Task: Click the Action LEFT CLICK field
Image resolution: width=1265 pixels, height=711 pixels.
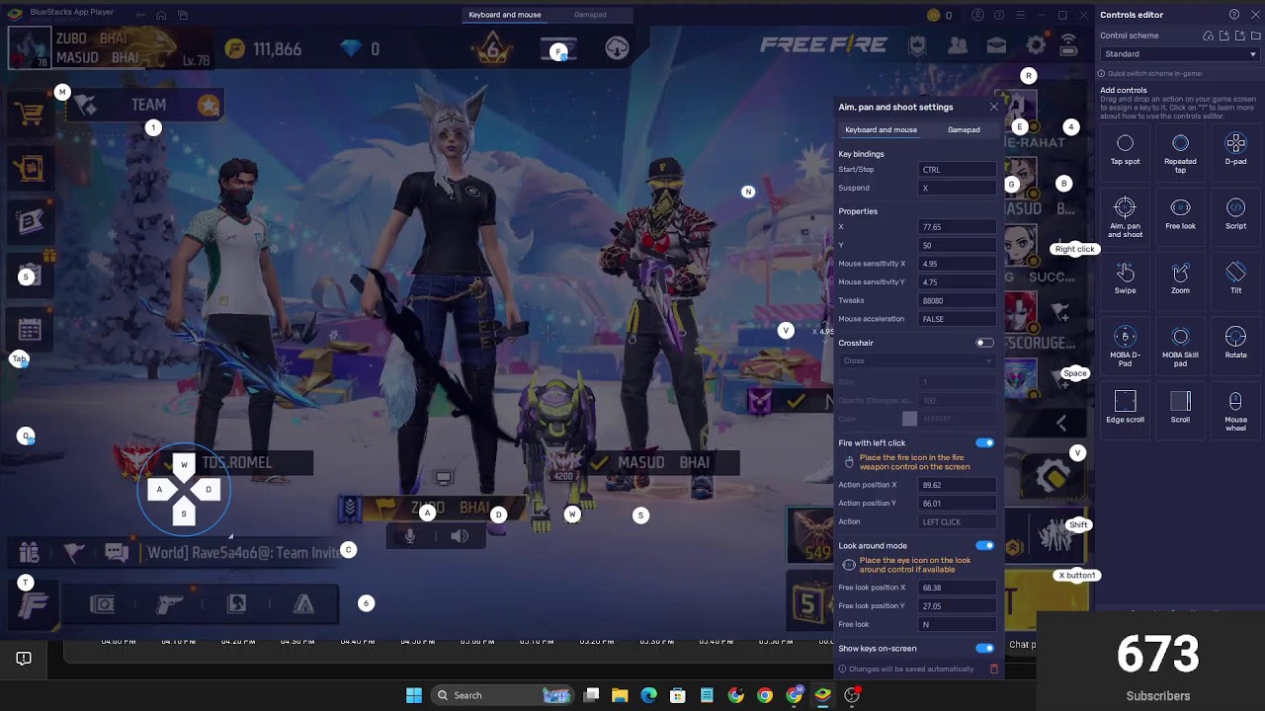Action: tap(956, 521)
